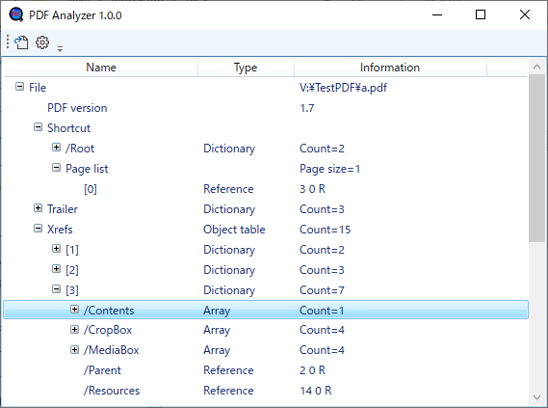This screenshot has height=408, width=548.
Task: Select the Name column header
Action: coord(101,68)
